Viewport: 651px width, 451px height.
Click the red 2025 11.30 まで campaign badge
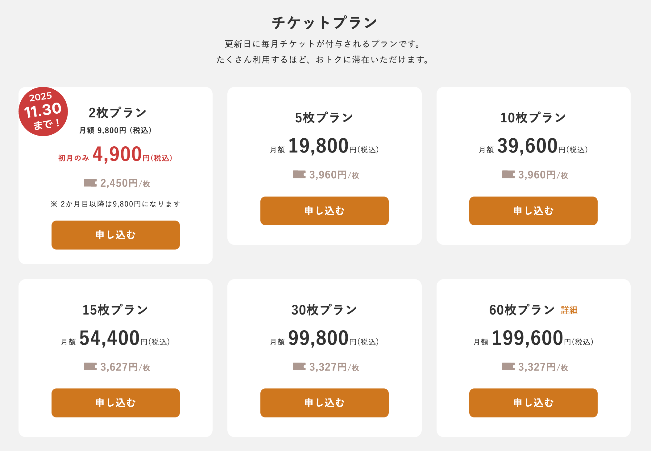coord(43,112)
